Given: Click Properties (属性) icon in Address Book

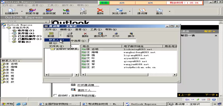Looking at the screenshot, I should (70, 35).
